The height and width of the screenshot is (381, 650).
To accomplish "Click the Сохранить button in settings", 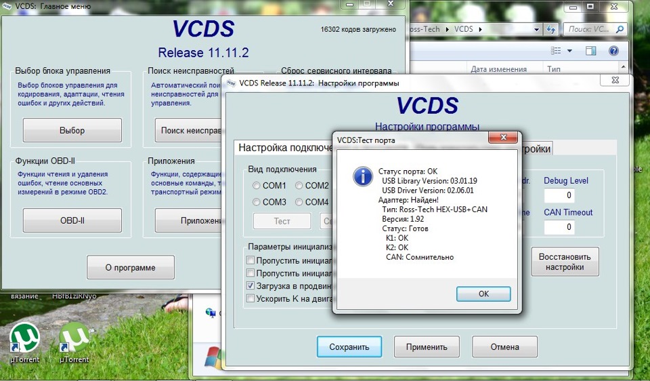I will pyautogui.click(x=349, y=347).
